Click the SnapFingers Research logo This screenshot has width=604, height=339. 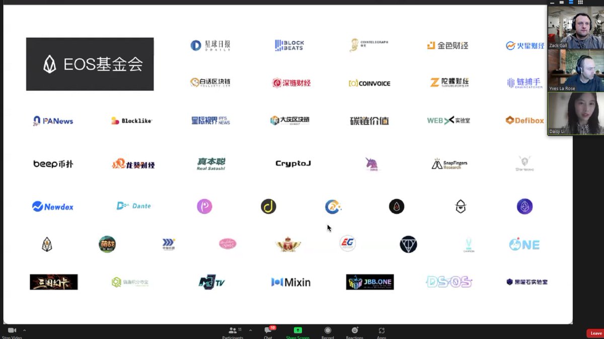click(449, 164)
